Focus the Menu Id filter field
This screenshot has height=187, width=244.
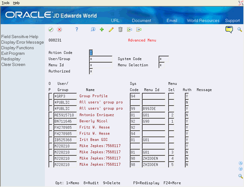click(x=101, y=65)
